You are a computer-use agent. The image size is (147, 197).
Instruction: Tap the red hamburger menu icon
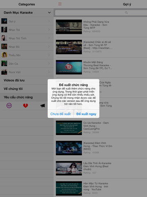tap(60, 4)
